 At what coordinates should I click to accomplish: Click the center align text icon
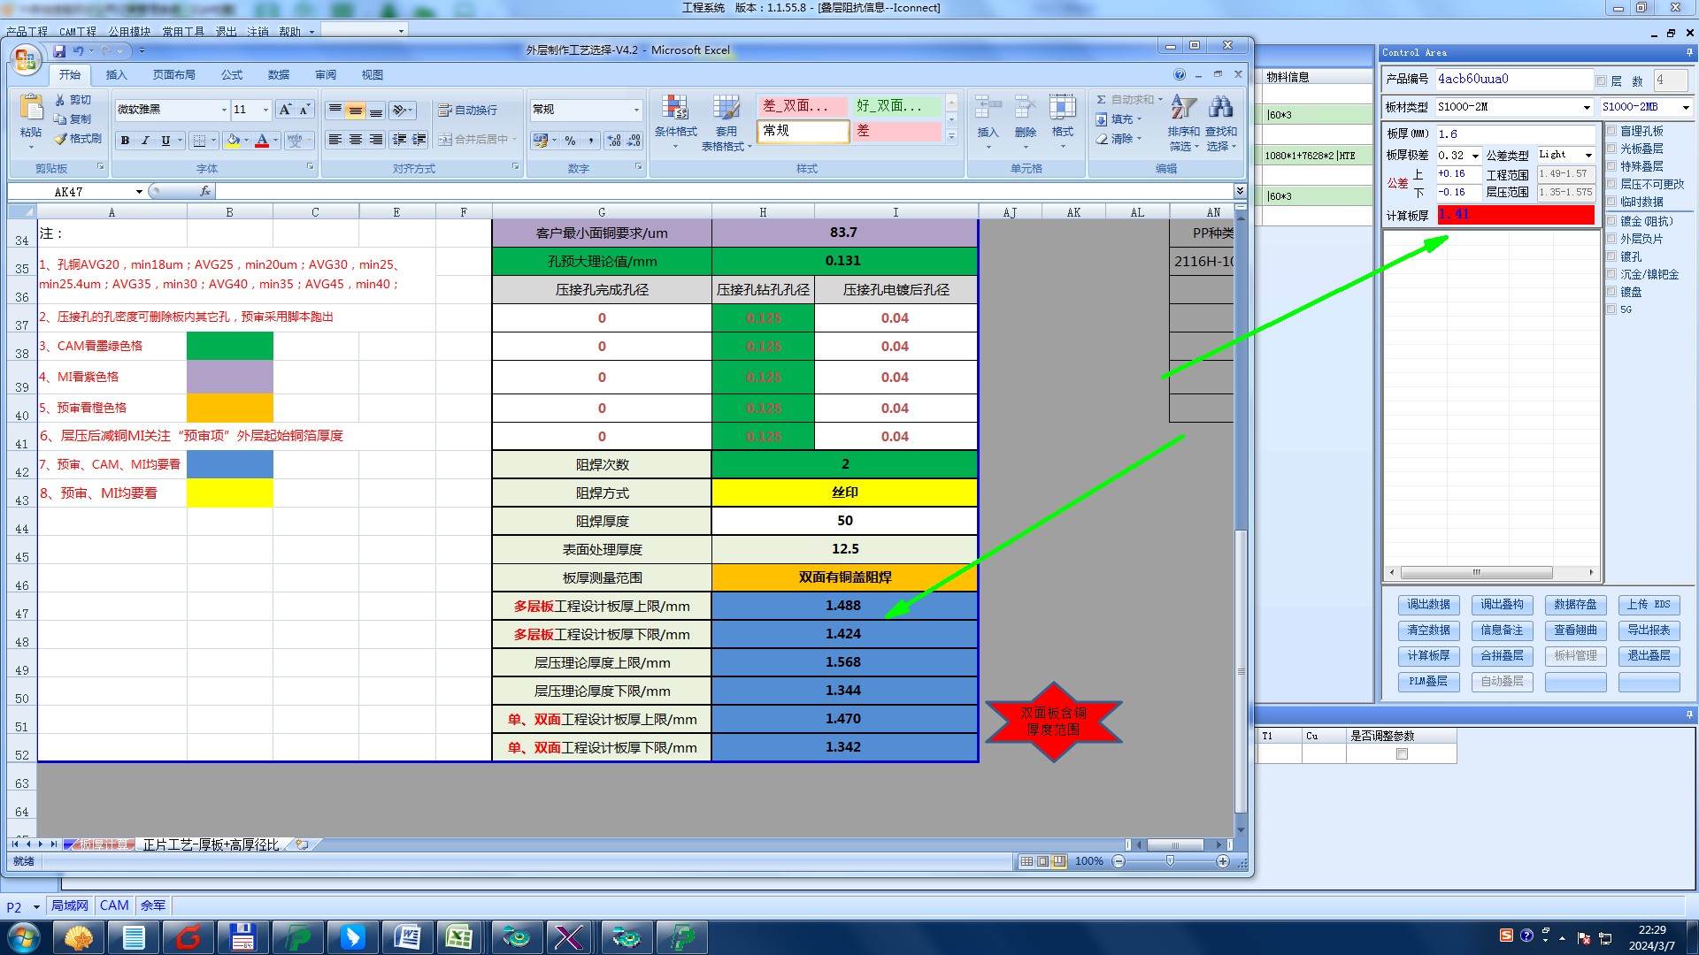pos(355,140)
